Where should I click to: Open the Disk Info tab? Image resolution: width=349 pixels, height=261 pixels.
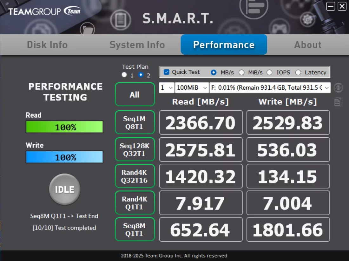pos(47,45)
